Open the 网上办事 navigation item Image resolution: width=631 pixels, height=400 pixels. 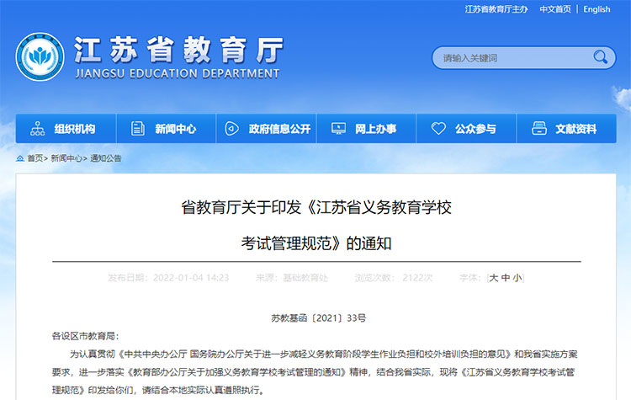point(374,129)
